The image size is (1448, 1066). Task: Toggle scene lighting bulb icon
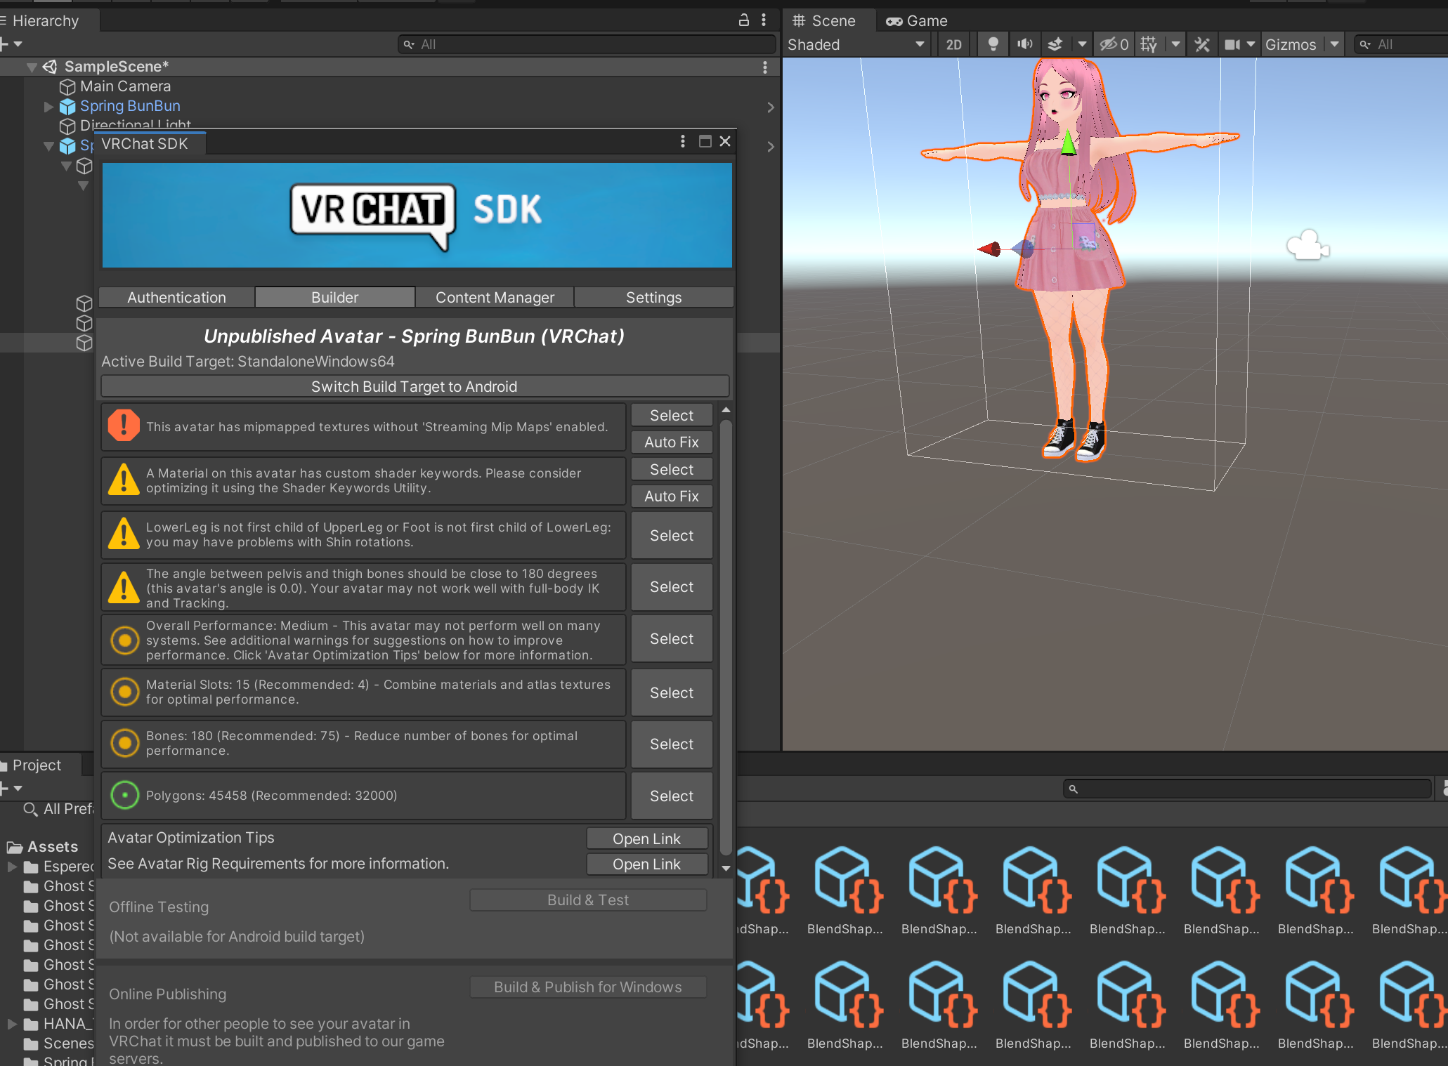click(993, 44)
